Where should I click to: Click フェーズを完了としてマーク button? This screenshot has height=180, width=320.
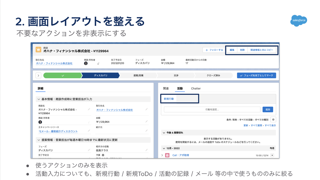point(256,76)
